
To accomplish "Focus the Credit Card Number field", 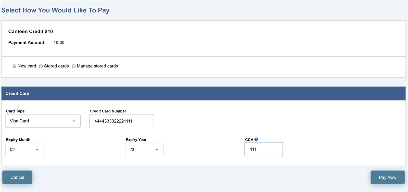I will point(121,121).
